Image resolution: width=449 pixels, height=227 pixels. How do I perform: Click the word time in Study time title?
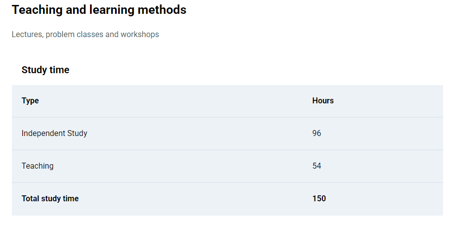[60, 70]
